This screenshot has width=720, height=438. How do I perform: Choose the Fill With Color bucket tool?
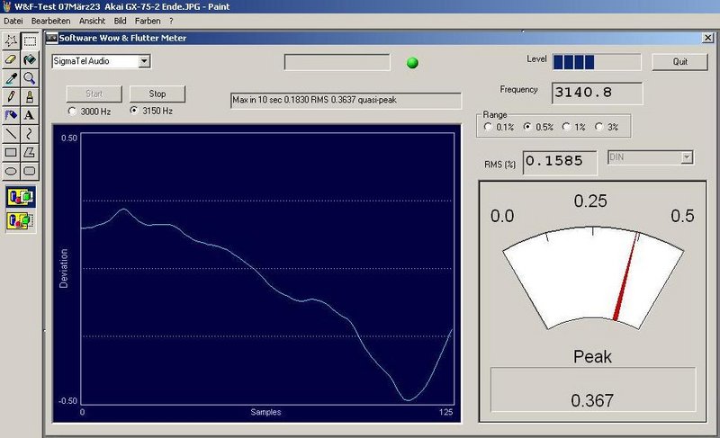(30, 59)
